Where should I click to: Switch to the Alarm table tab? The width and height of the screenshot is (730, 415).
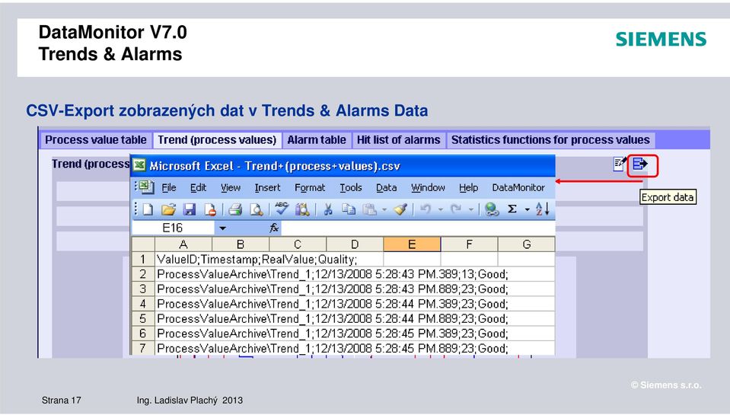coord(317,140)
